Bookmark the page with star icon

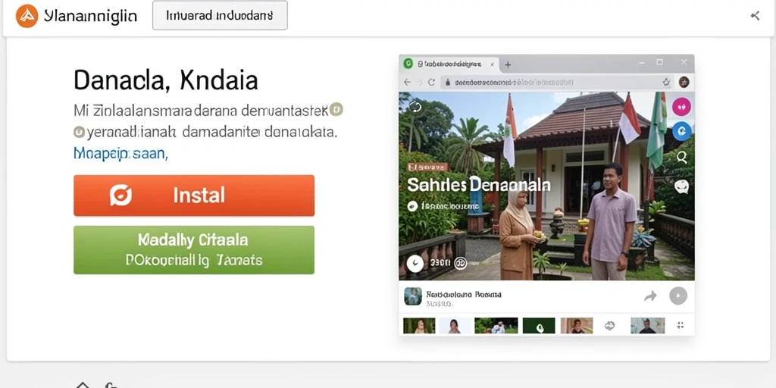pos(666,82)
